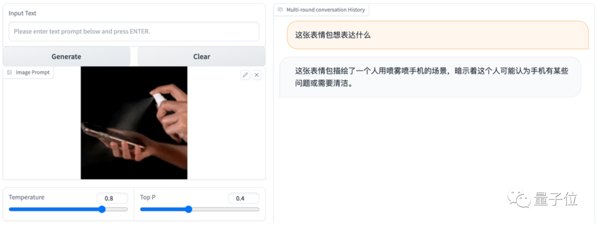Click the gray assistant reply bubble
The image size is (597, 225).
coord(430,77)
